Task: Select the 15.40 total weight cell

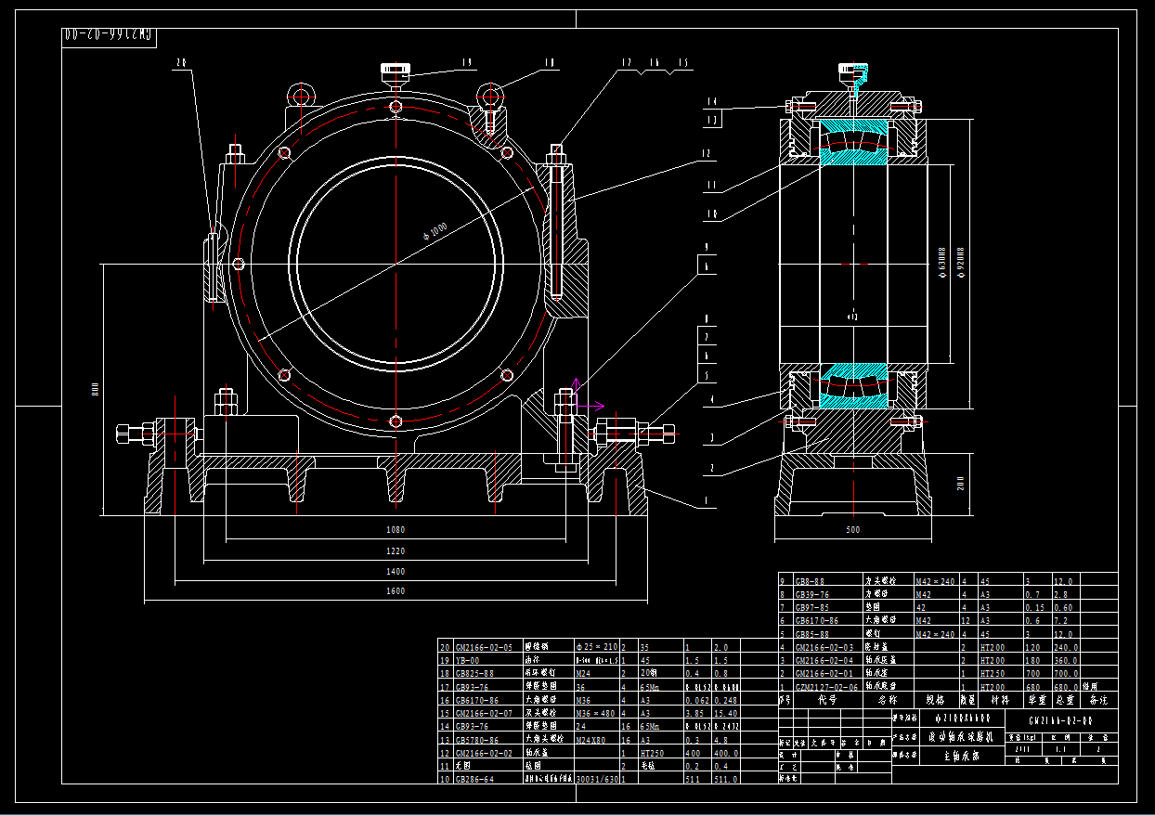Action: tap(725, 713)
